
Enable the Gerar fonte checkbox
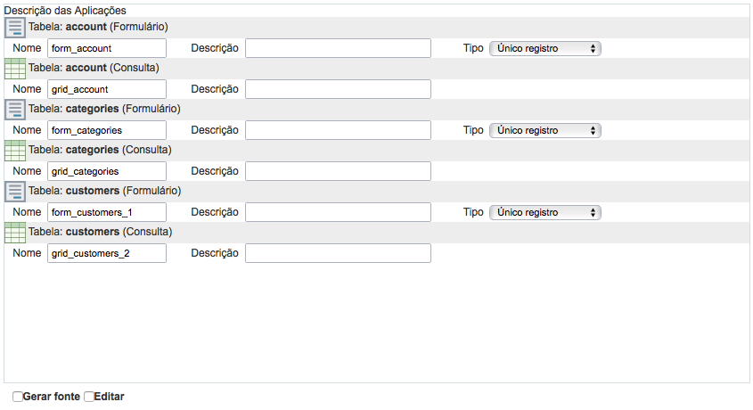(x=18, y=397)
